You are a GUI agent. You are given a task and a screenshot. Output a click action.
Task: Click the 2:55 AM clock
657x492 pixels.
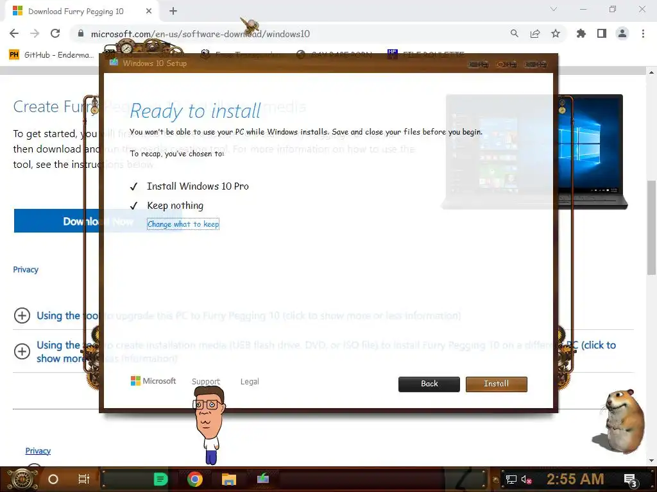pos(576,479)
